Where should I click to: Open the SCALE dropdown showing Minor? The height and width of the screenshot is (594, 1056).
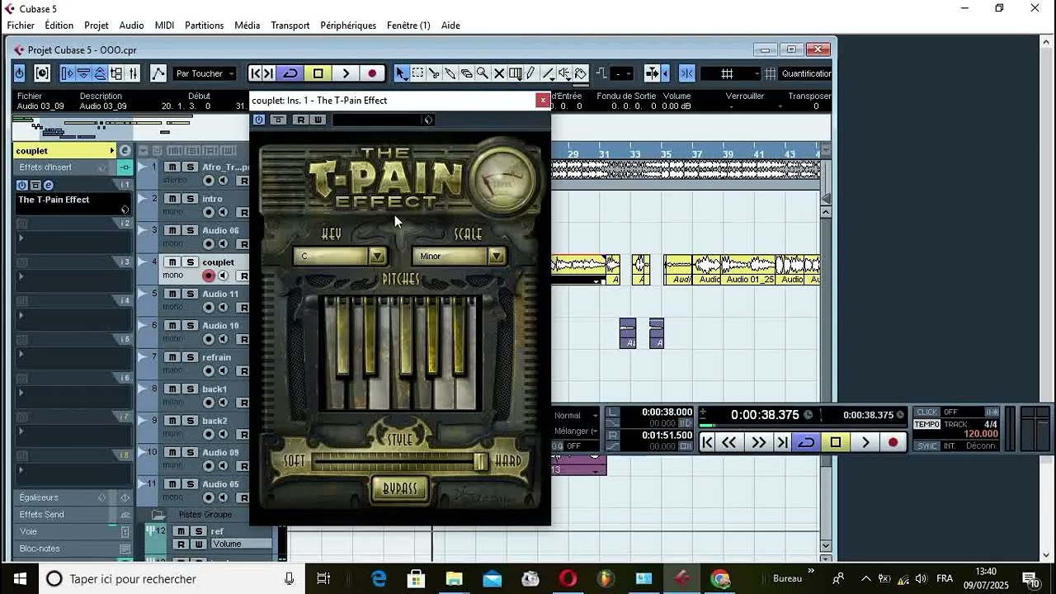[x=459, y=256]
